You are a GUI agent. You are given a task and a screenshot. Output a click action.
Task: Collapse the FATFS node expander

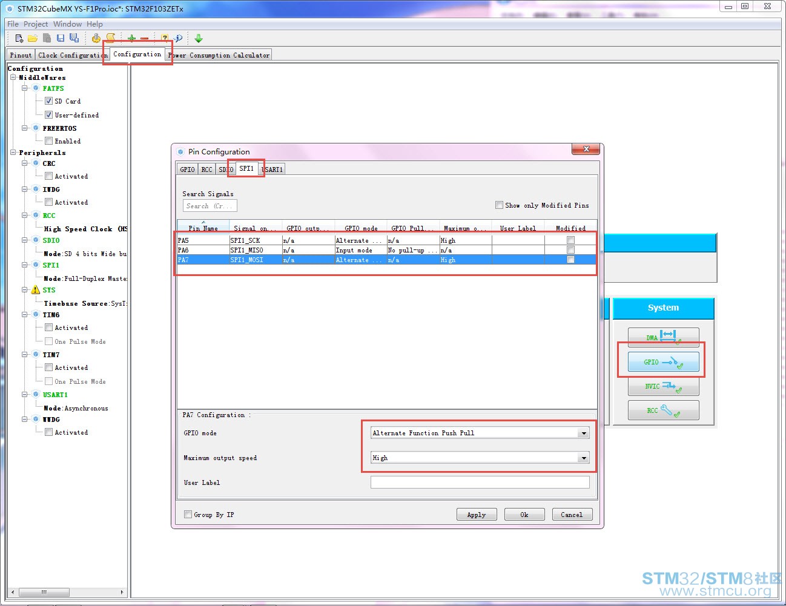click(x=25, y=88)
